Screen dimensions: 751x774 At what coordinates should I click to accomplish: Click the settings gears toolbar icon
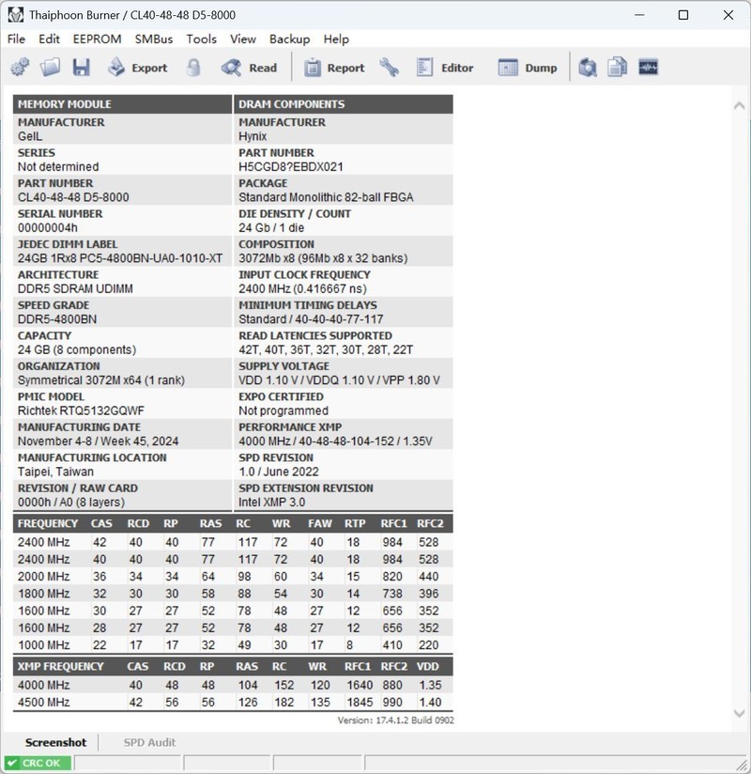20,68
